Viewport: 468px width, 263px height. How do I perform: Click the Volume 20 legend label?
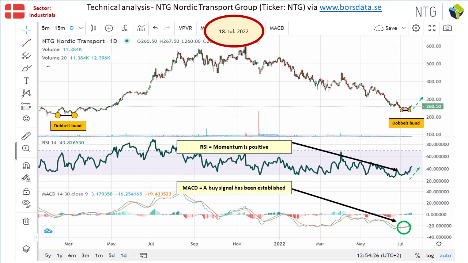pos(55,58)
